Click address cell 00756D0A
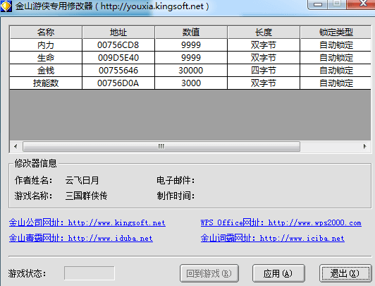Screen dimensions: 375x286 point(118,83)
